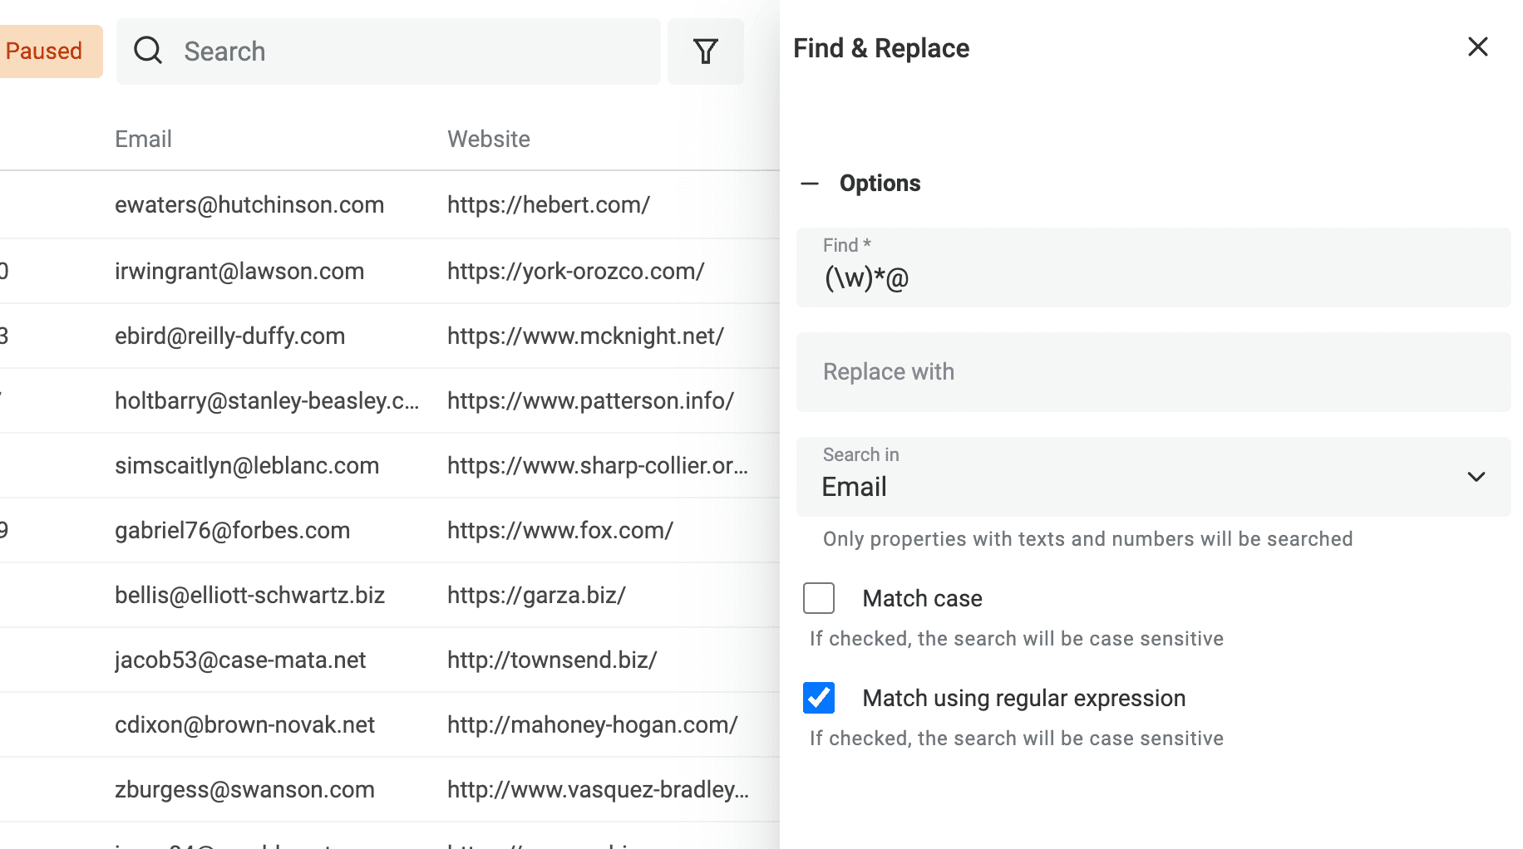
Task: Select the Website column header
Action: (488, 139)
